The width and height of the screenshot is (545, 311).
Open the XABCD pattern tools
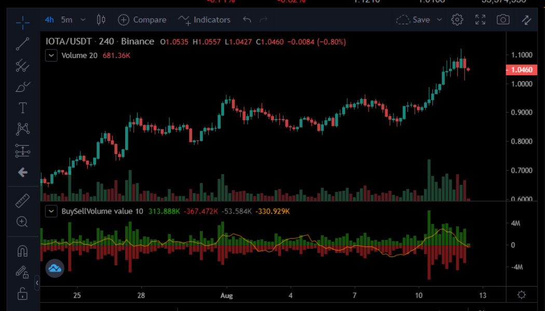coord(22,129)
